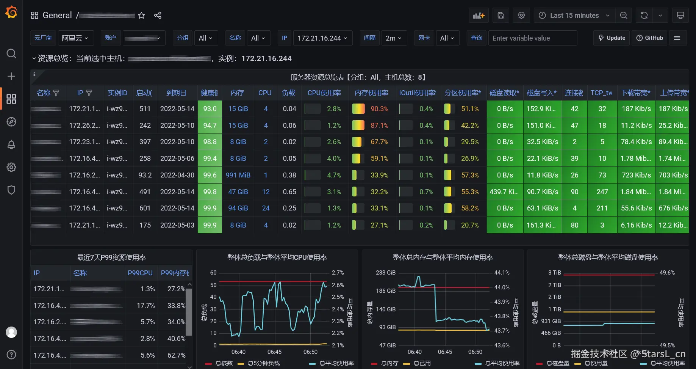Filter the IP column with funnel icon
Viewport: 696px width, 369px height.
pos(89,93)
